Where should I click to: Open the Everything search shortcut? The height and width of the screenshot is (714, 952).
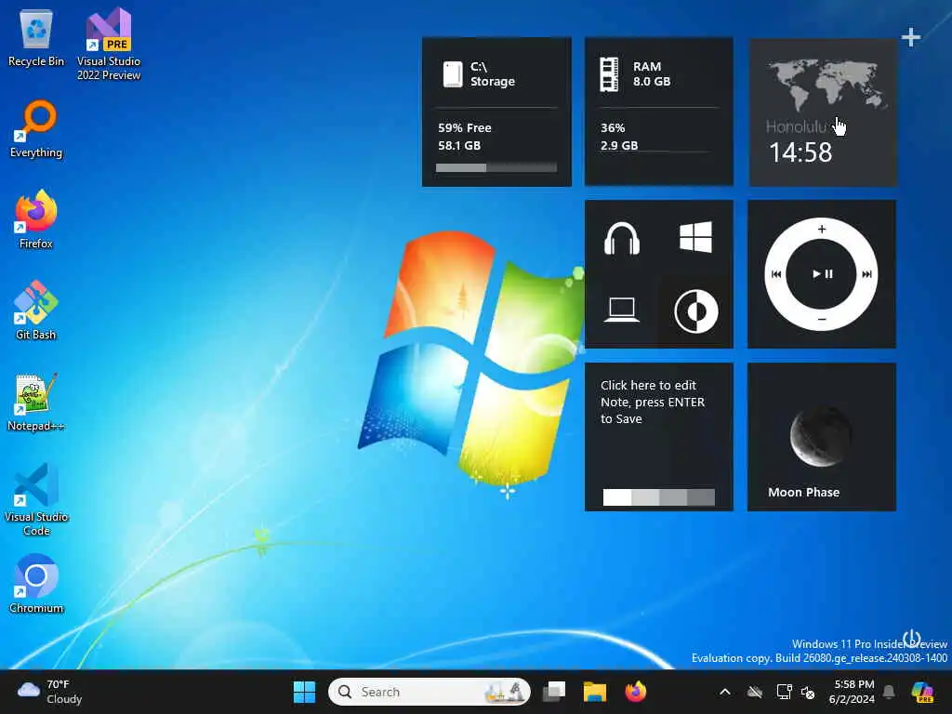pos(36,128)
